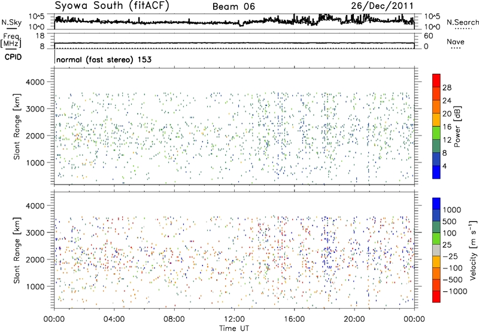Click the "Time UT" axis title
Image resolution: width=479 pixels, height=332 pixels.
coord(234,328)
